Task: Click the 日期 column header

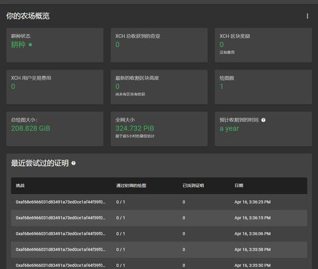Action: [x=239, y=186]
